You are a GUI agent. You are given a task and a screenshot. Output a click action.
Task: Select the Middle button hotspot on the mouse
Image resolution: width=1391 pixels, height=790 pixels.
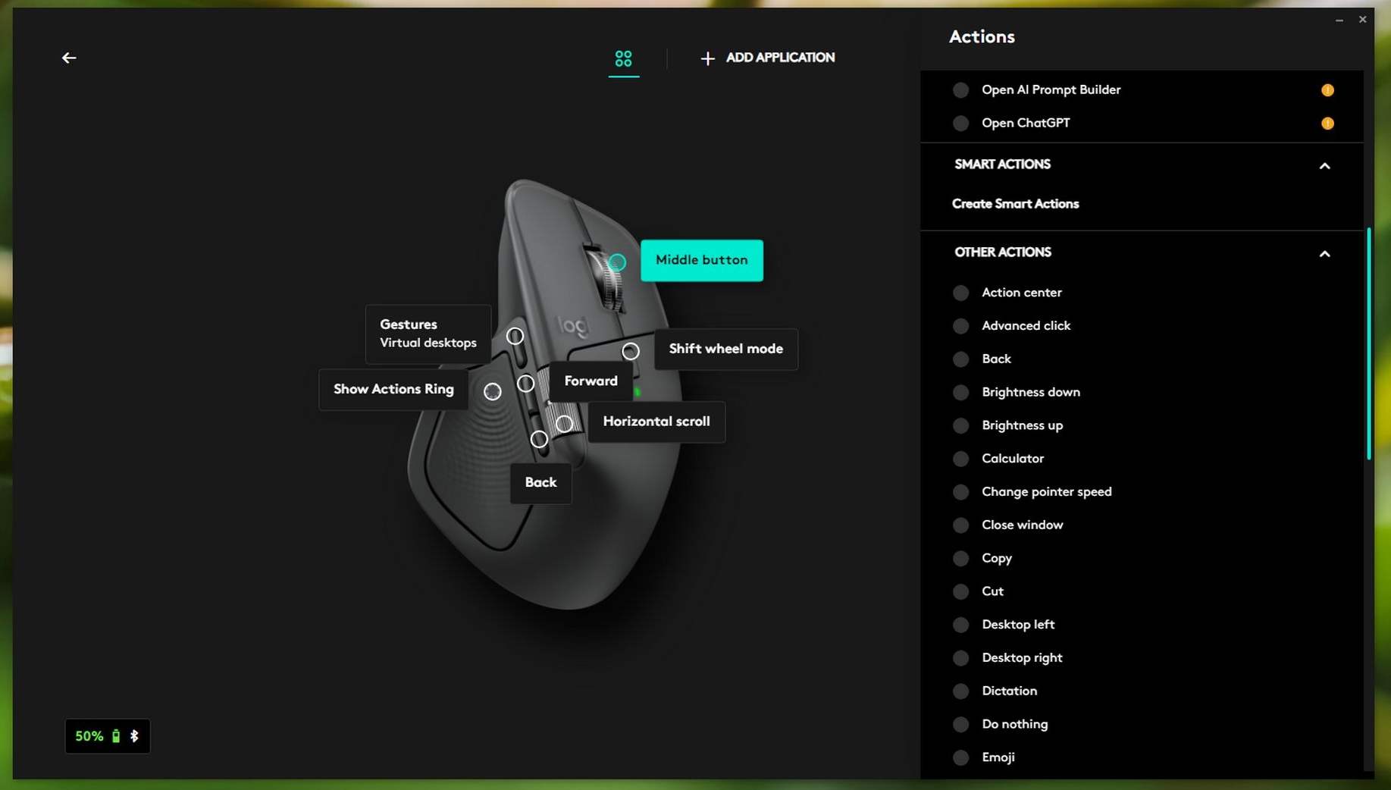point(617,262)
